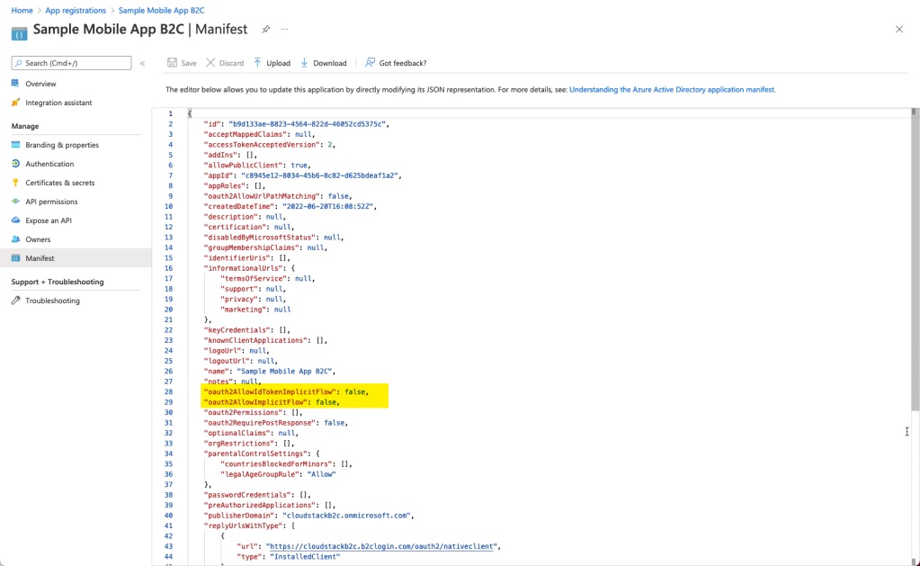Click the Upload arrow icon

(x=257, y=63)
